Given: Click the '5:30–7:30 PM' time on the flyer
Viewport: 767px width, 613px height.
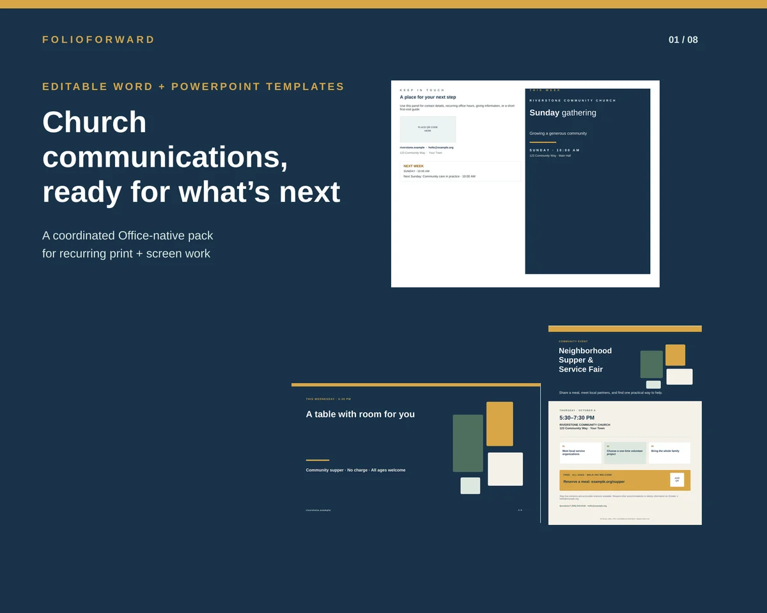Looking at the screenshot, I should click(577, 418).
